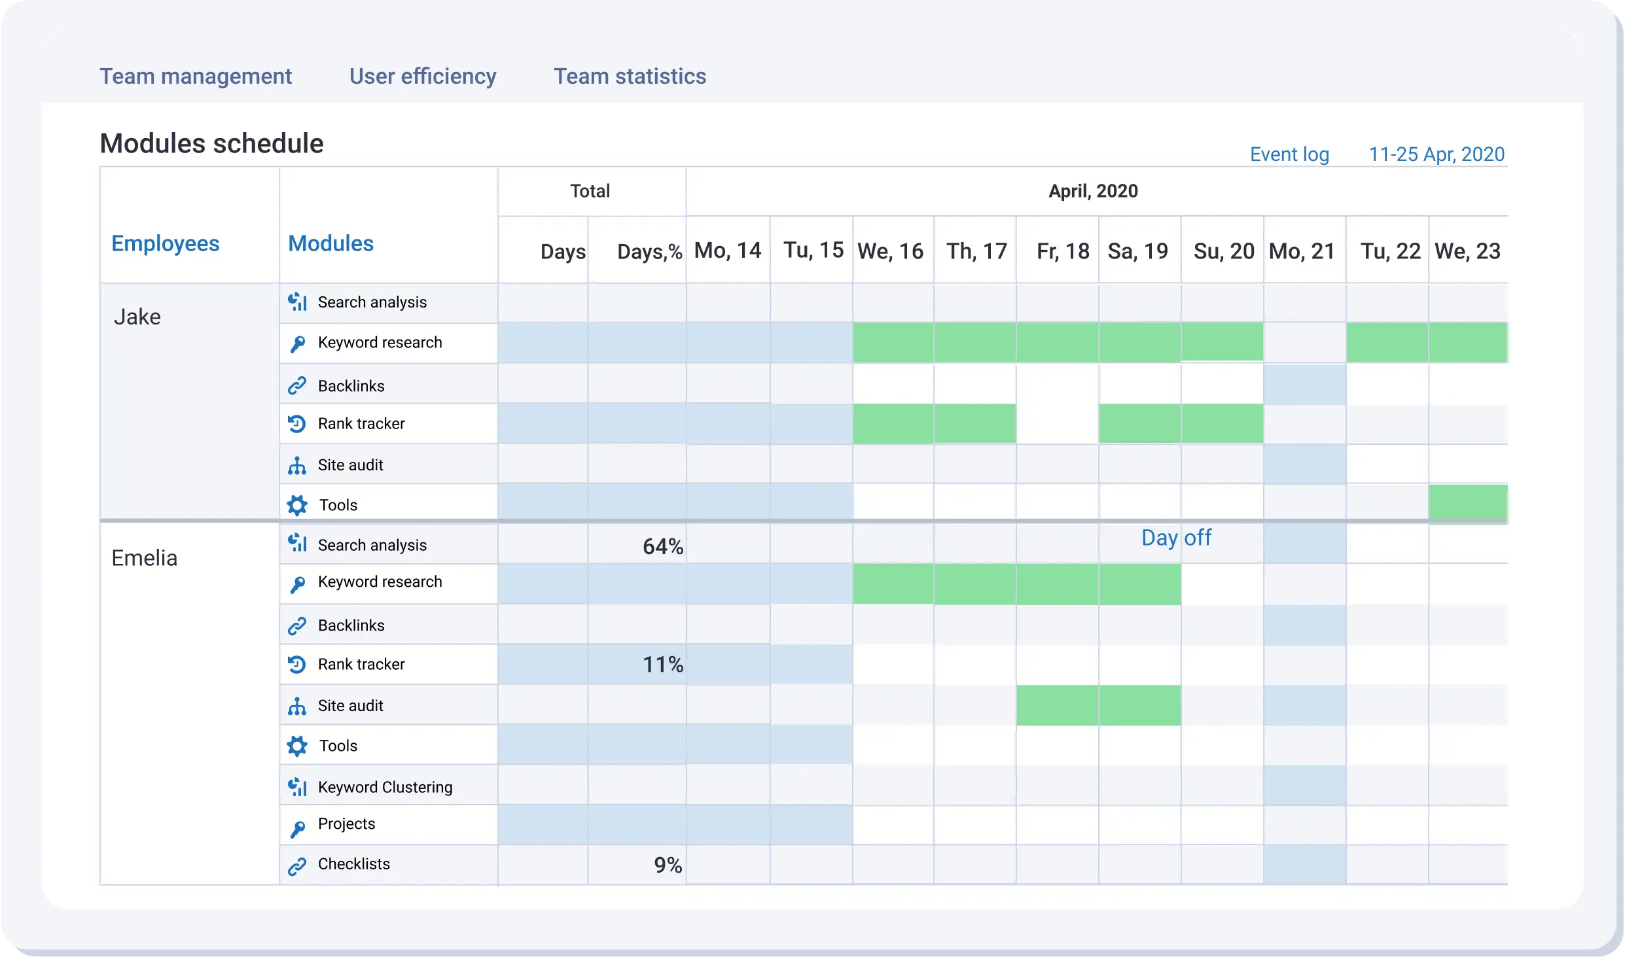This screenshot has width=1625, height=959.
Task: Select the Team management tab
Action: click(x=196, y=77)
